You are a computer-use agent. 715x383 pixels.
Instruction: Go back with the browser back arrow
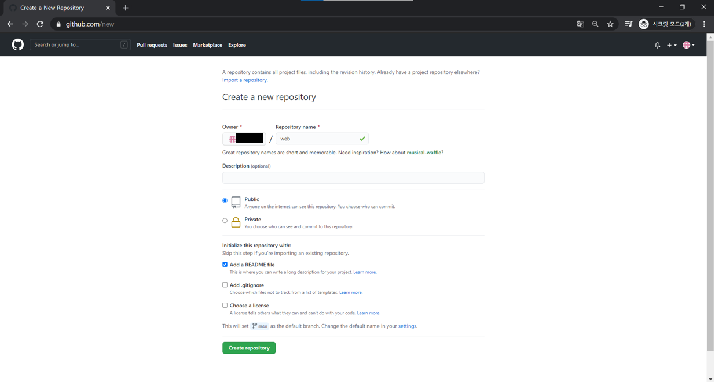coord(10,24)
